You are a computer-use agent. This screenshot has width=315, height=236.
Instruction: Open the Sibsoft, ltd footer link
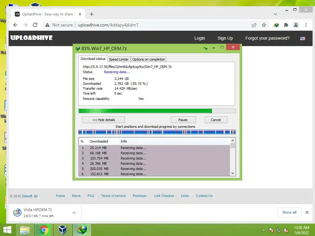[x=30, y=196]
